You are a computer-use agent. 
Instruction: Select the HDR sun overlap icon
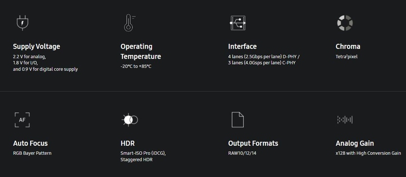pyautogui.click(x=130, y=120)
